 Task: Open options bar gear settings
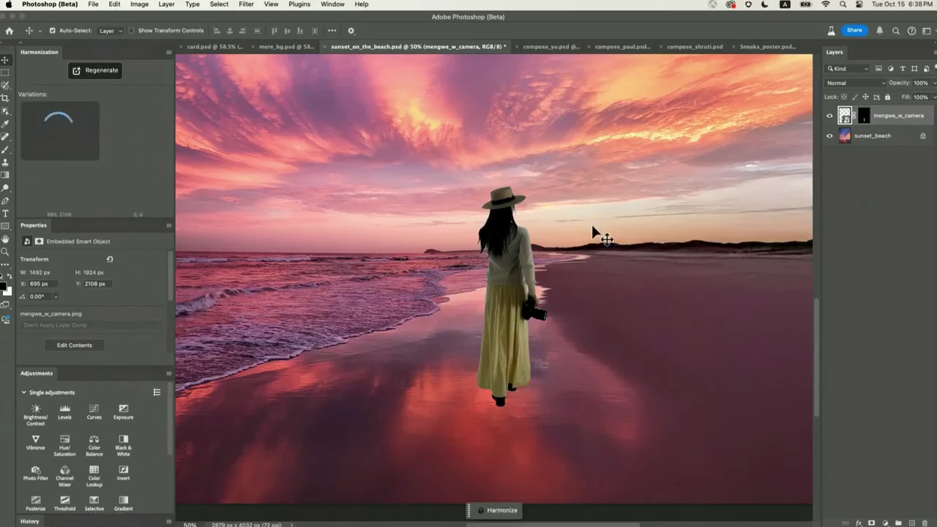[351, 31]
